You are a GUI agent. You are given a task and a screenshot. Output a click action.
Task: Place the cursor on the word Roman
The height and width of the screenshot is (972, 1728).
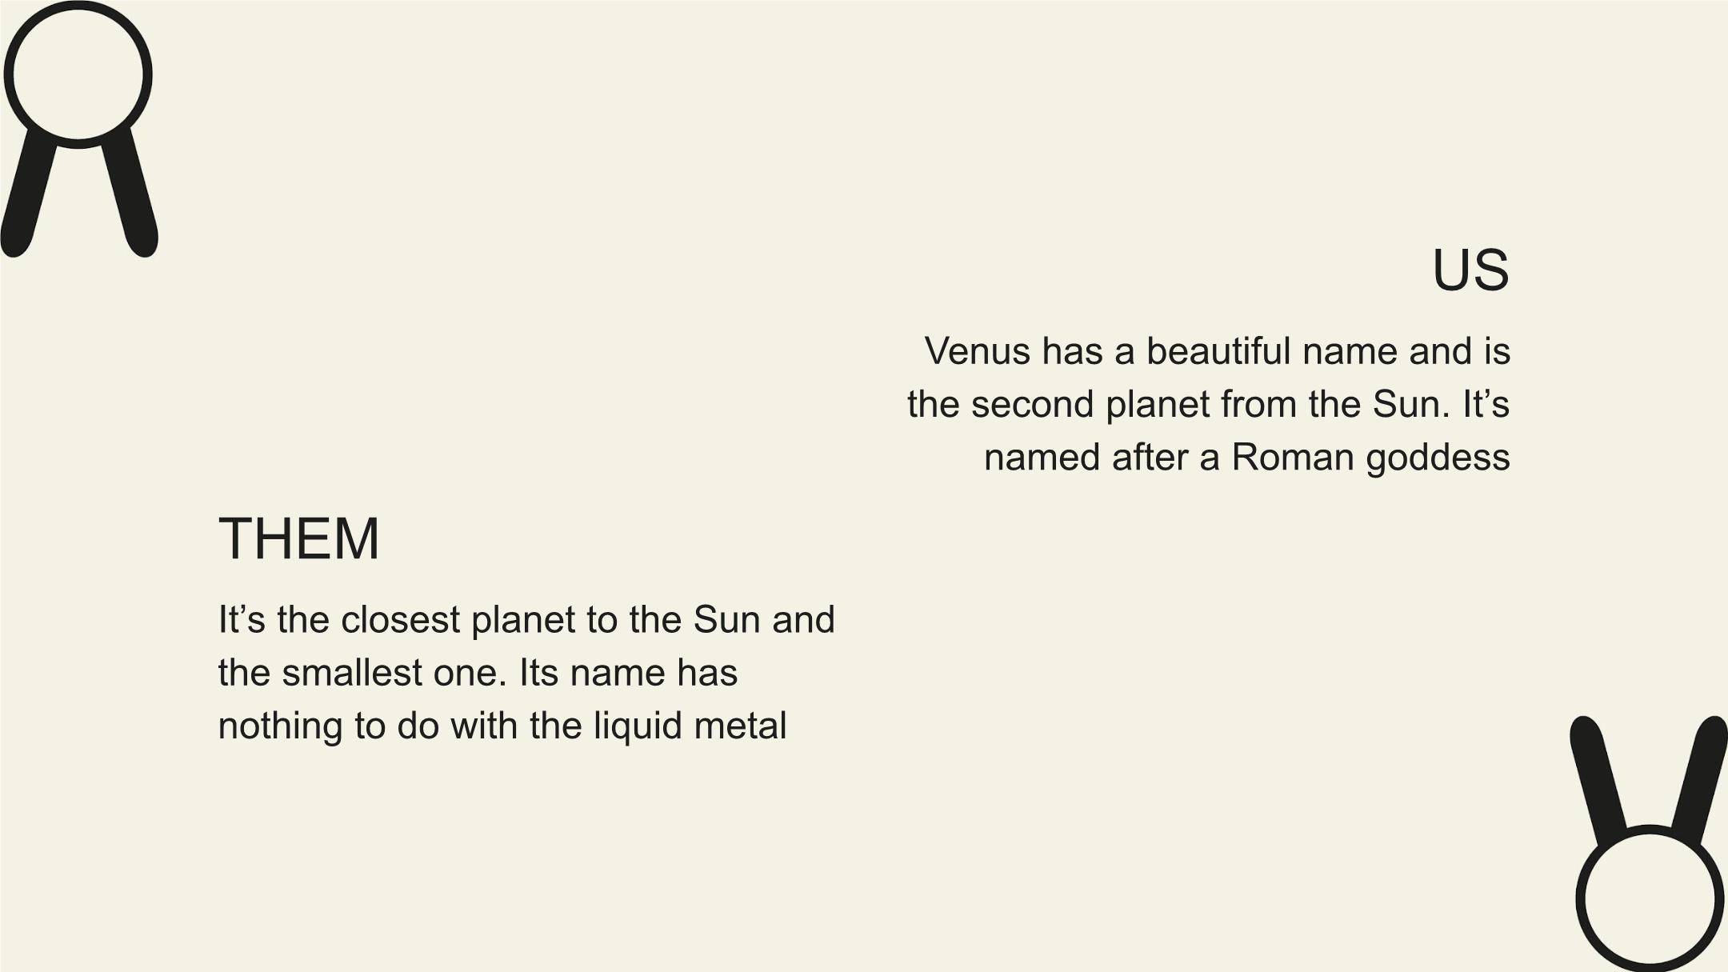point(1293,458)
